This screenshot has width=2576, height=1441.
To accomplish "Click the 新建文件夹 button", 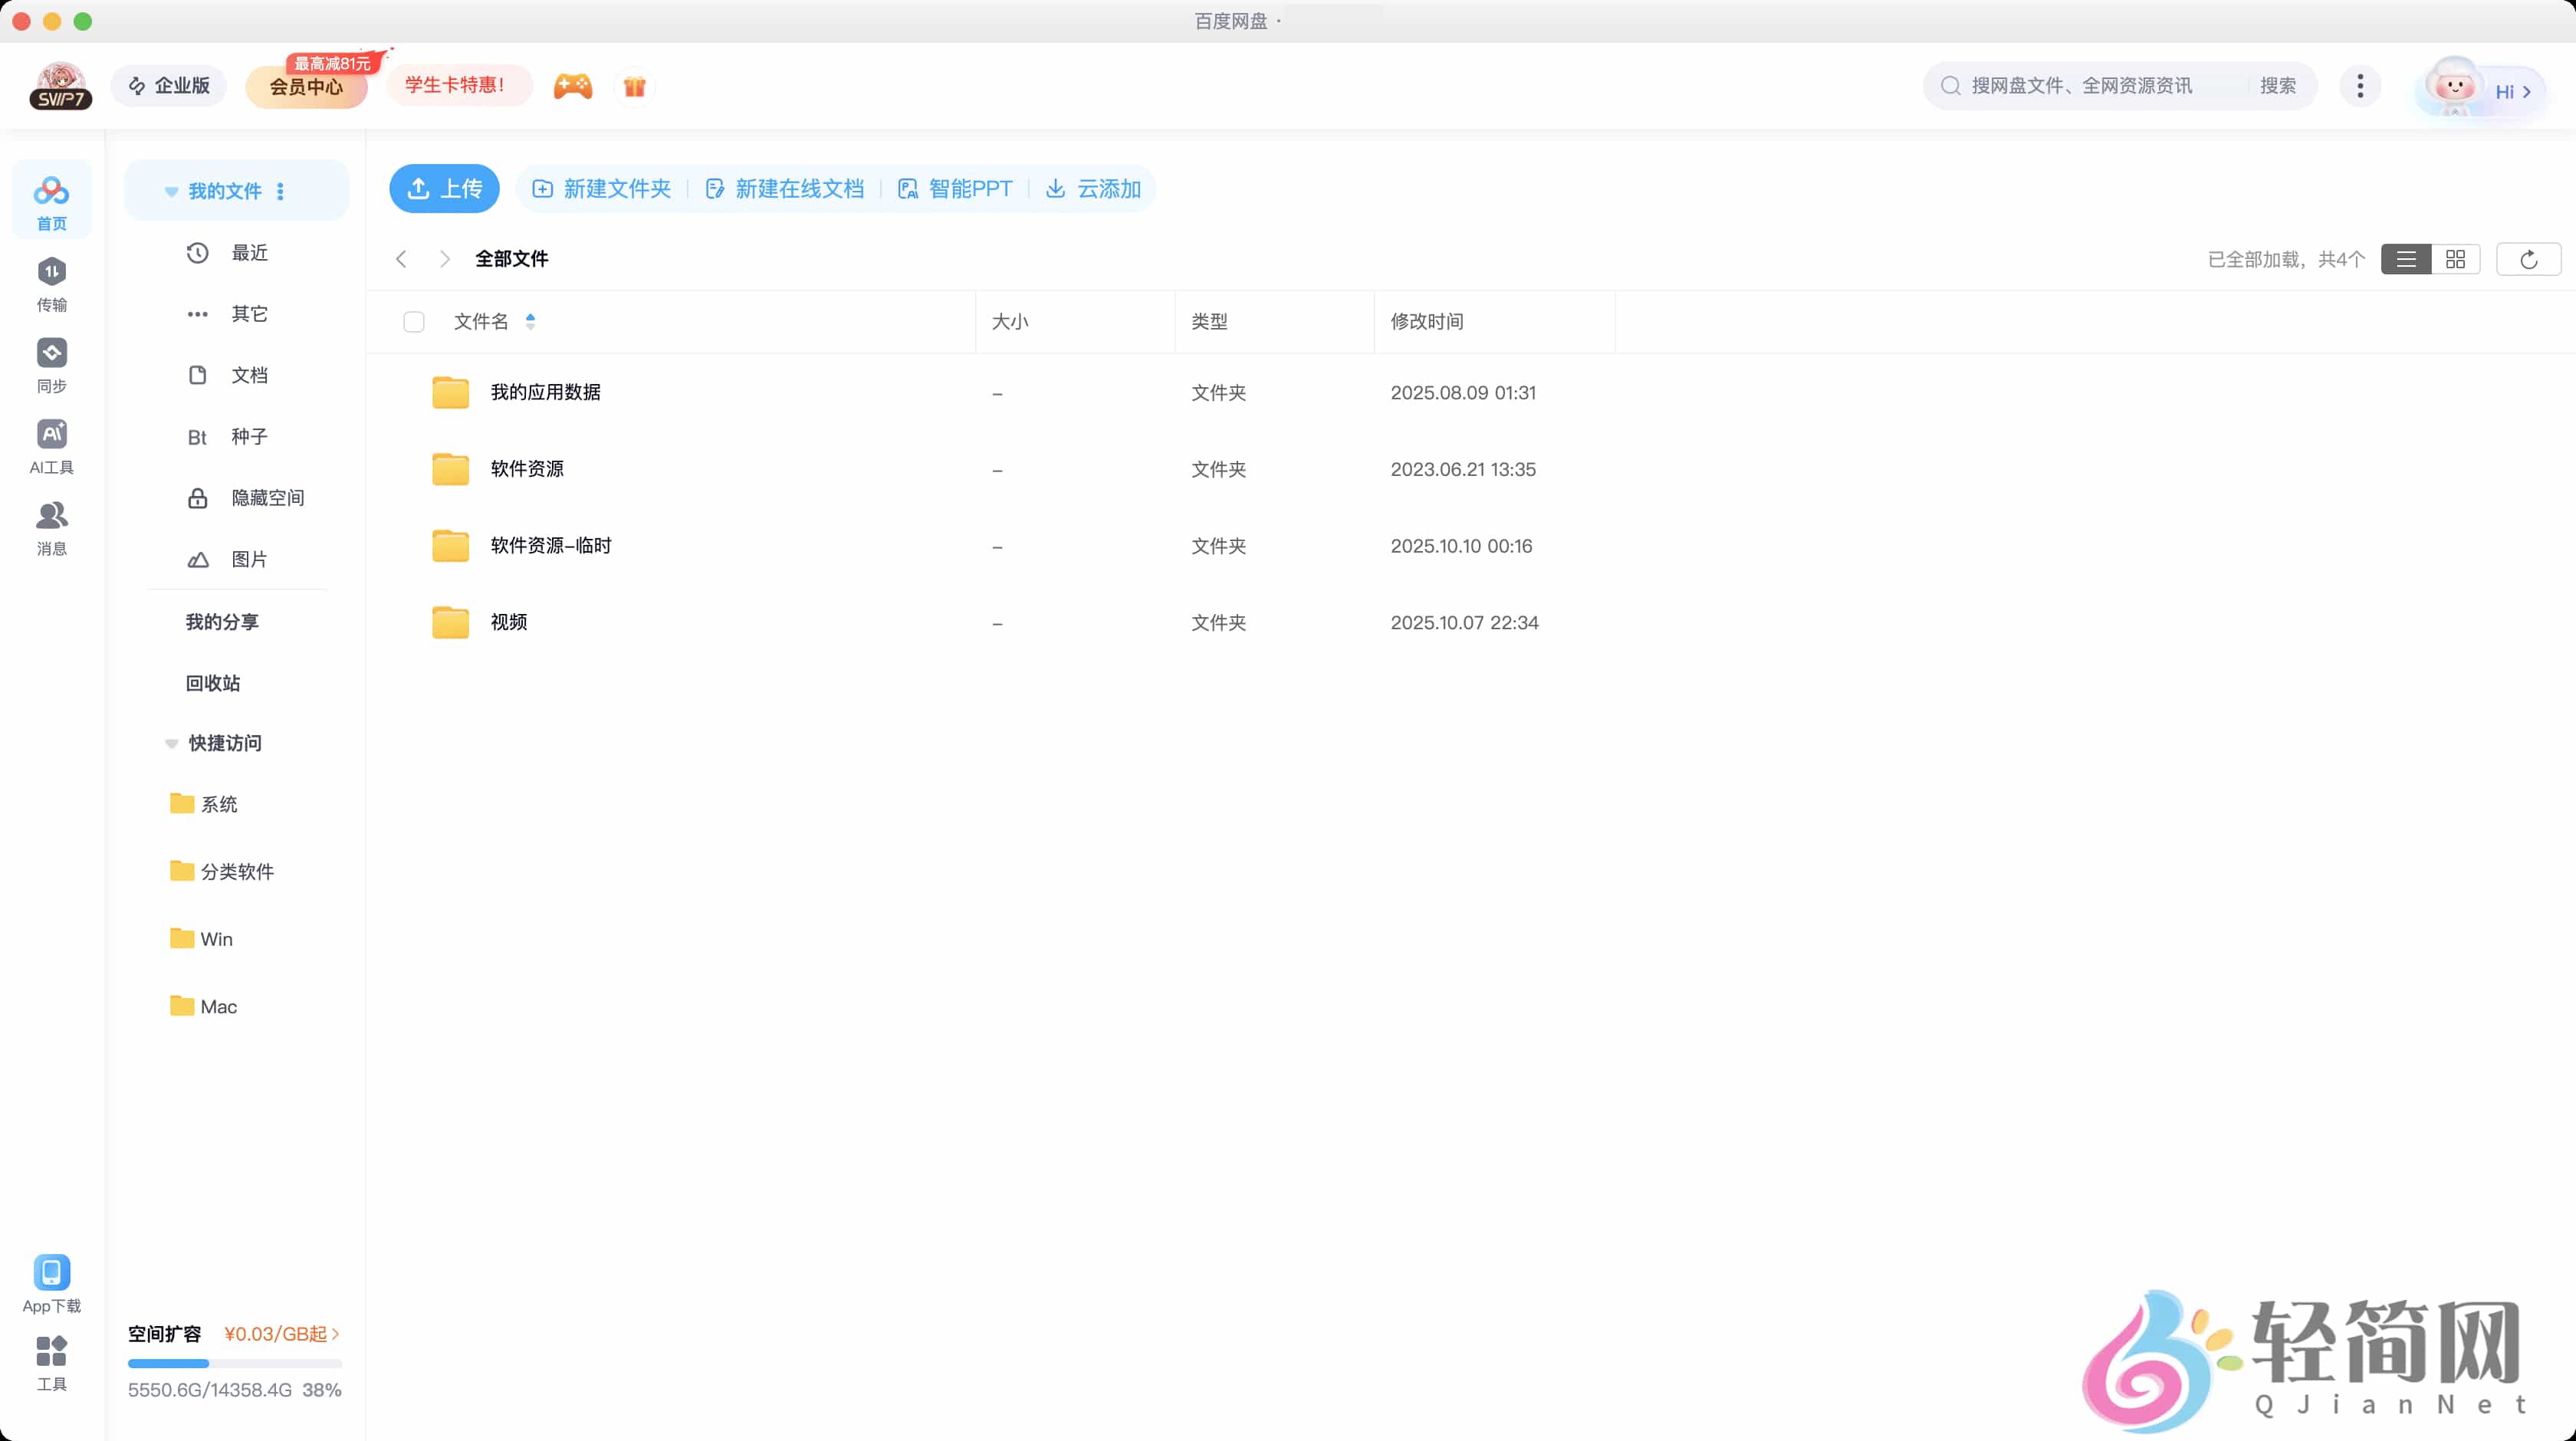I will (602, 188).
